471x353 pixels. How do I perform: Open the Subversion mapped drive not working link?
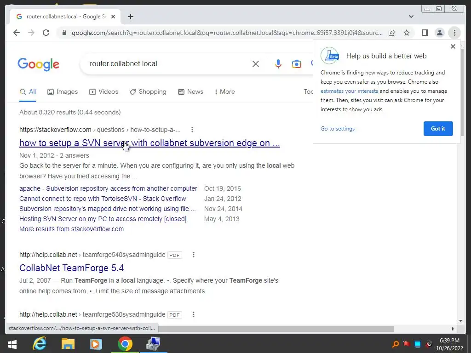(x=108, y=209)
